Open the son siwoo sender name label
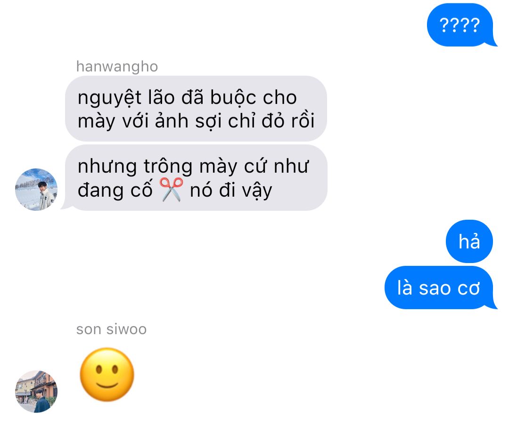 coord(111,329)
